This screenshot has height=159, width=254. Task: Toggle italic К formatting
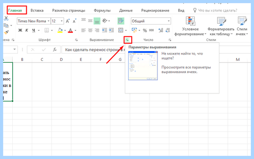click(27, 30)
